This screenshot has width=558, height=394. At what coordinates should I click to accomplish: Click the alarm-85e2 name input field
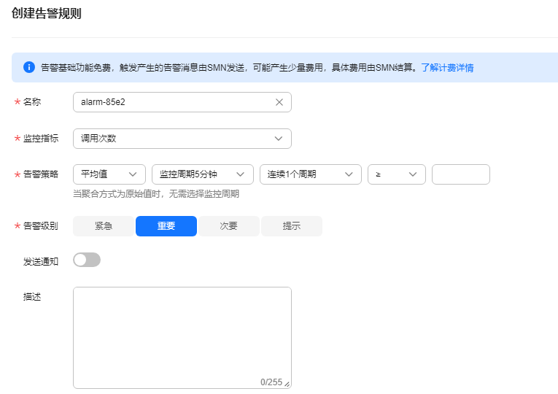coord(171,102)
